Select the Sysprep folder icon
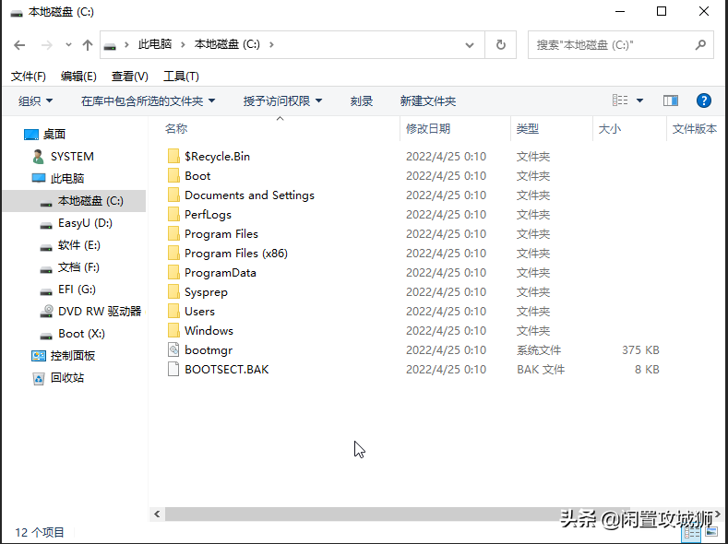728x544 pixels. (173, 292)
